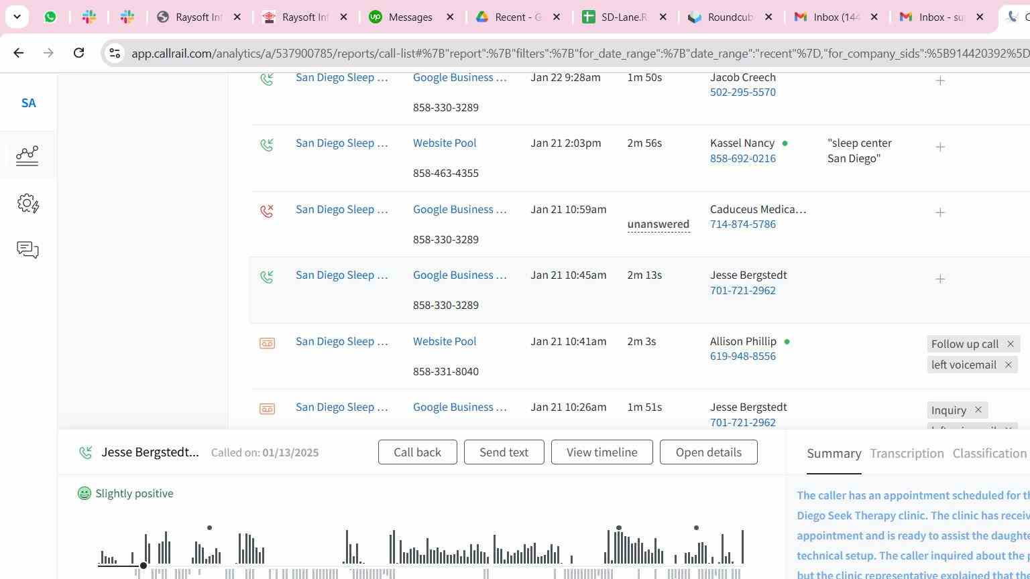Switch to the Transcription tab

pyautogui.click(x=907, y=454)
